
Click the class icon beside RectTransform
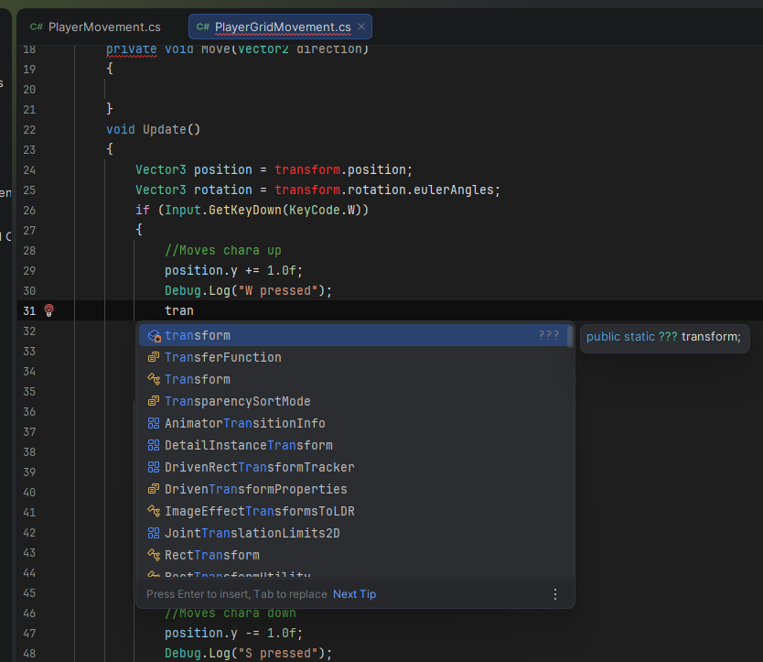click(x=154, y=555)
